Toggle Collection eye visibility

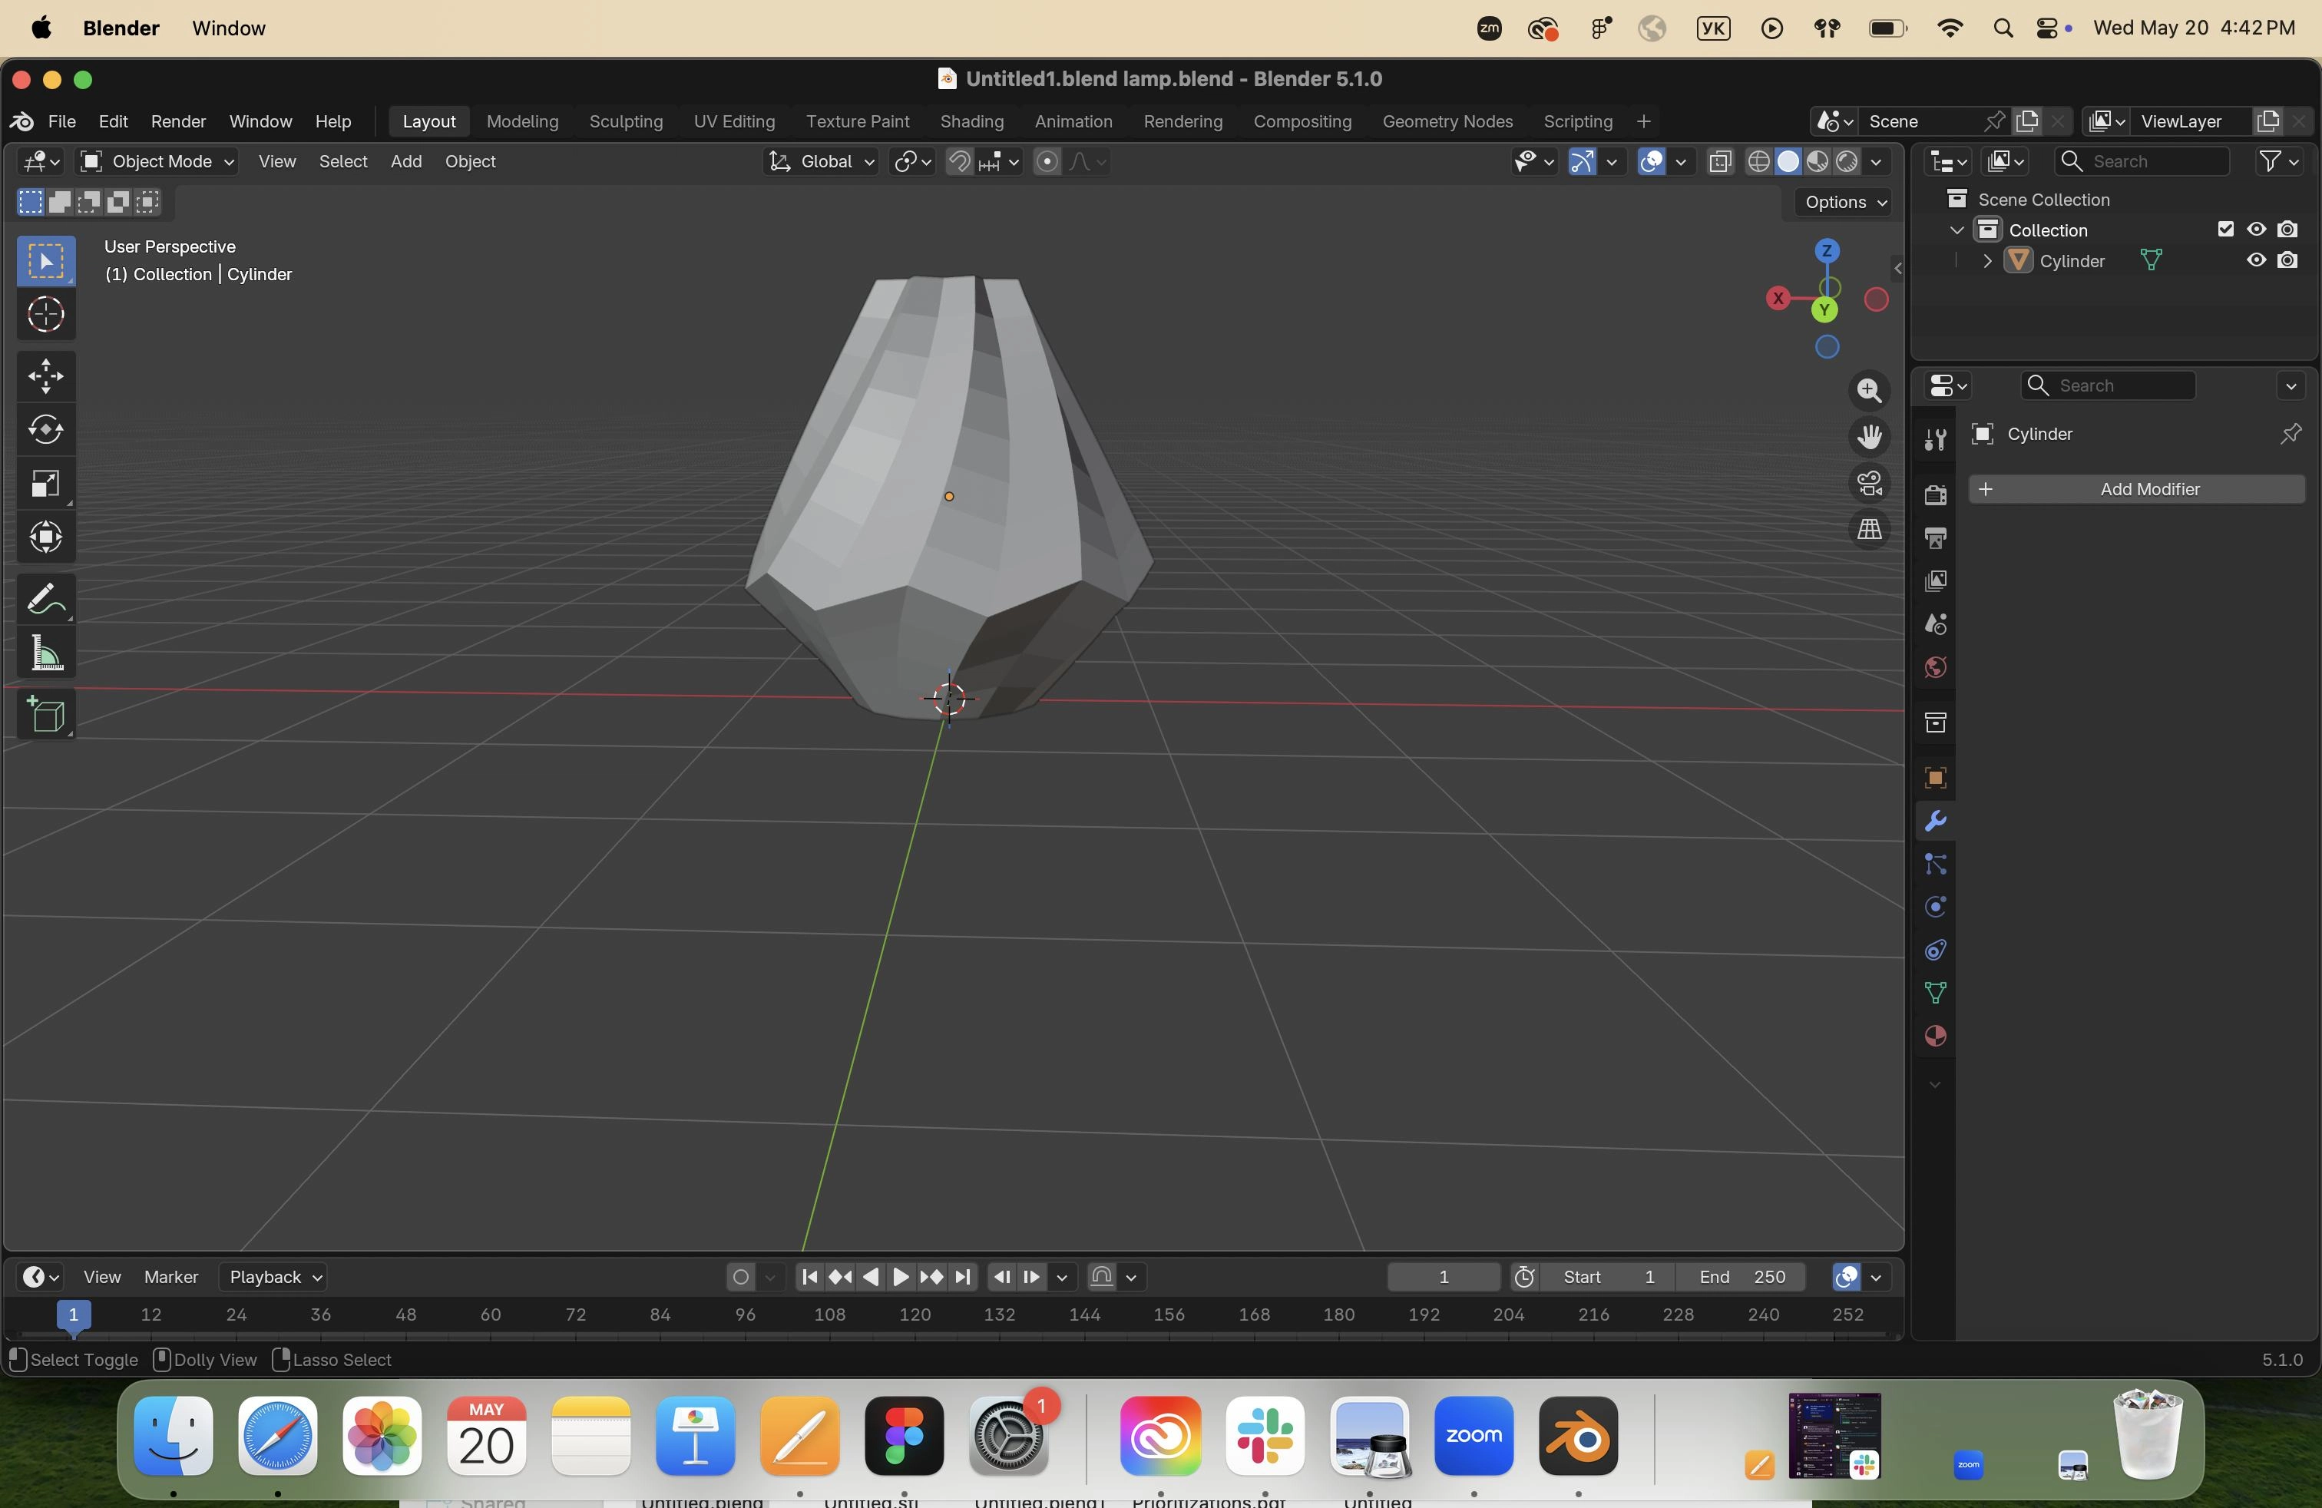2257,230
